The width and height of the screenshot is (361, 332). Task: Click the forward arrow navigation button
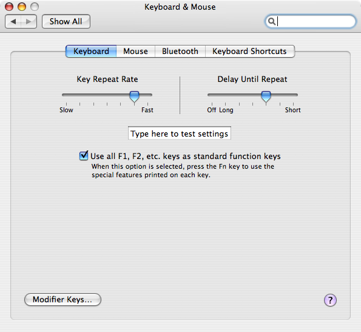tap(29, 22)
